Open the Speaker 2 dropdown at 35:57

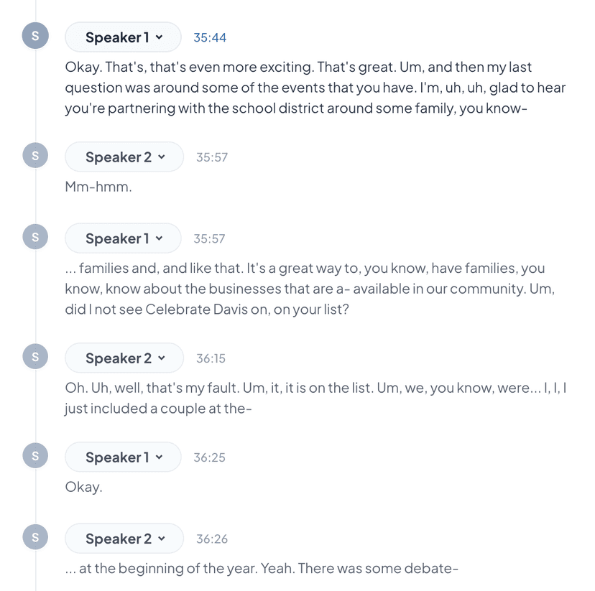pos(124,157)
